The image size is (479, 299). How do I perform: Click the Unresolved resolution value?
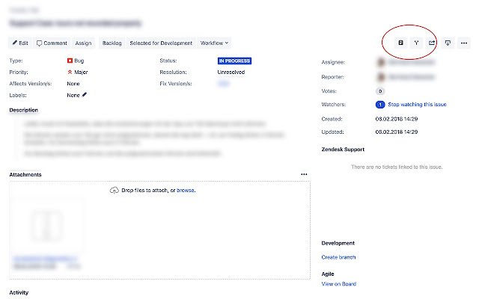pyautogui.click(x=231, y=72)
